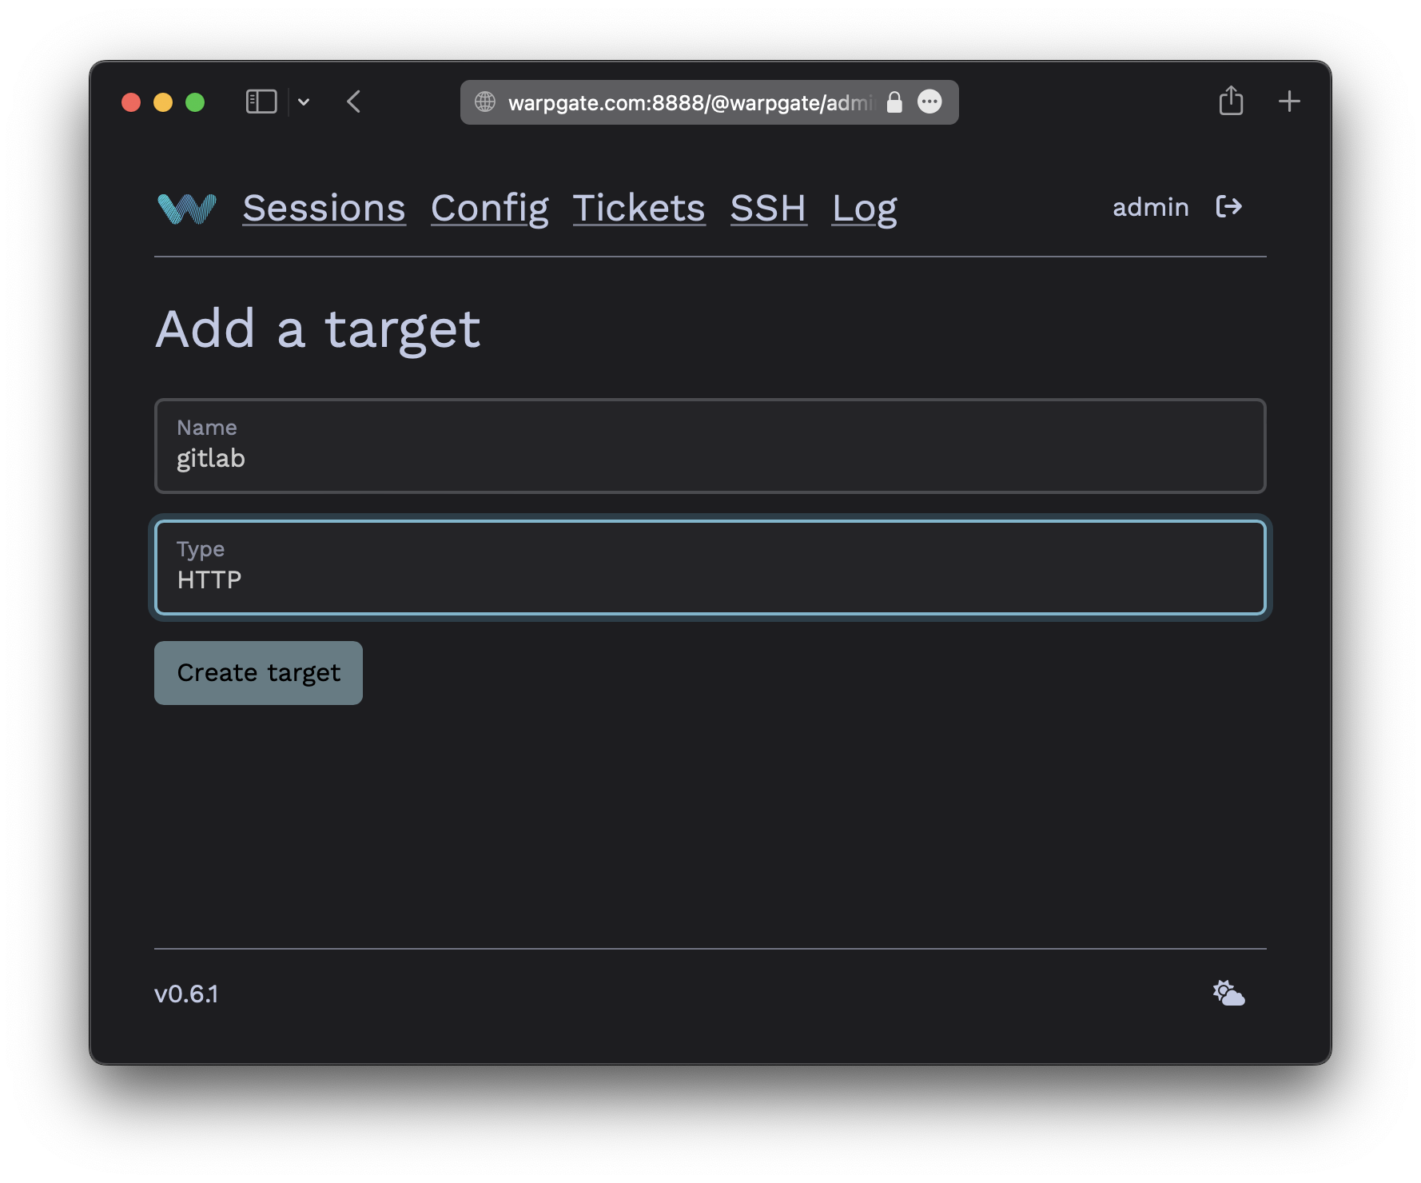Image resolution: width=1421 pixels, height=1183 pixels.
Task: Toggle the browser sidebar icon
Action: [261, 102]
